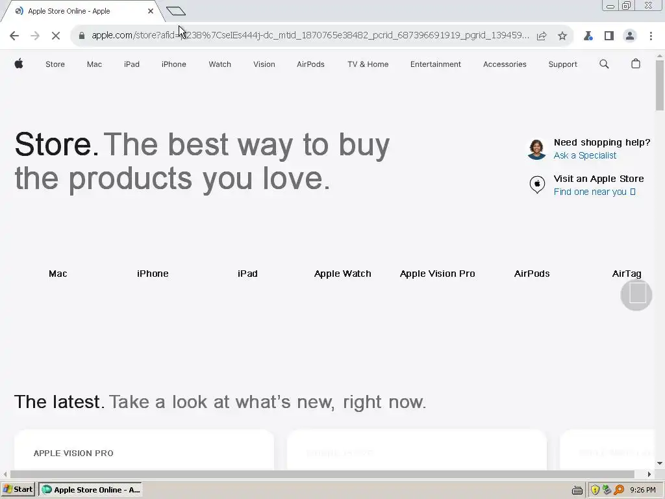Toggle the side panel icon

click(x=609, y=36)
